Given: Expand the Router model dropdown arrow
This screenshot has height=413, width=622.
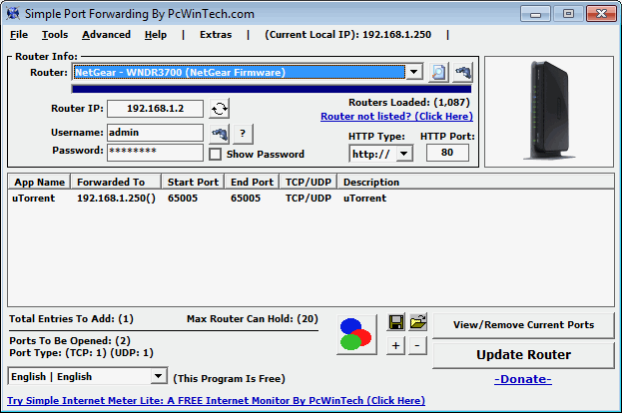Looking at the screenshot, I should click(x=414, y=72).
